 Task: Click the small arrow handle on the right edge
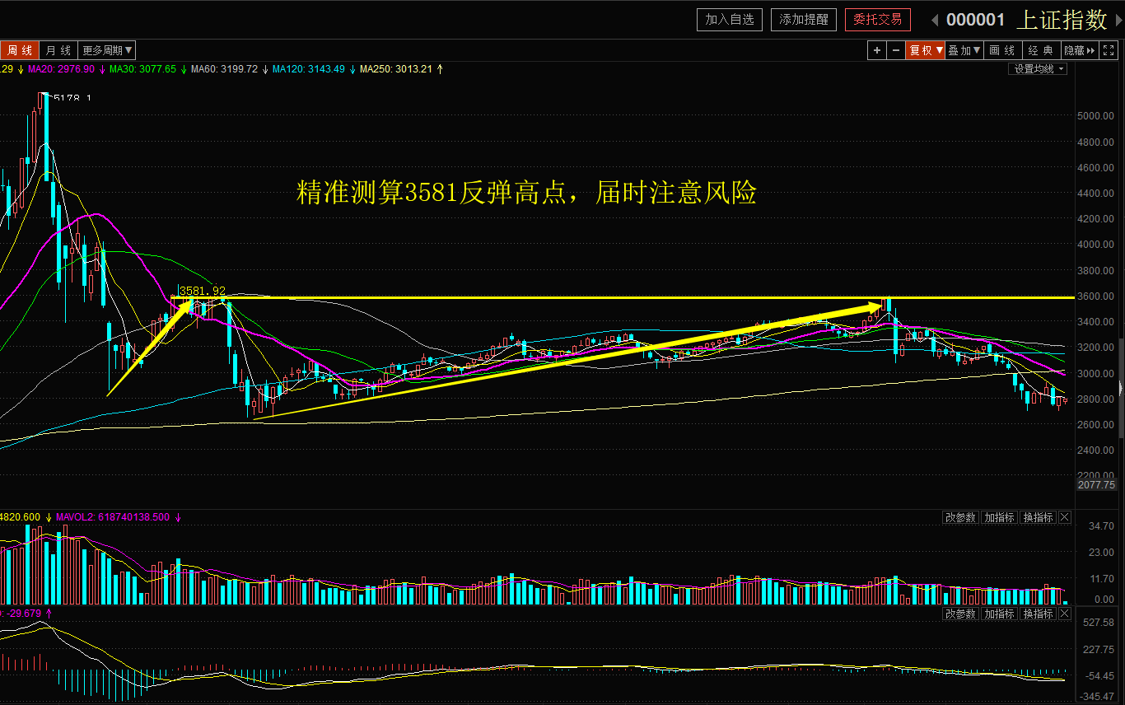coord(1119,387)
